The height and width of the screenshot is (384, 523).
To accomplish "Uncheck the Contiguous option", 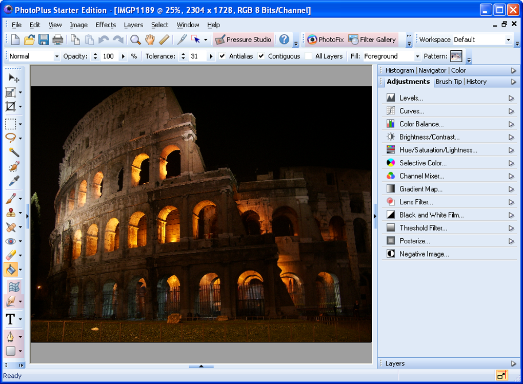I will [x=261, y=56].
